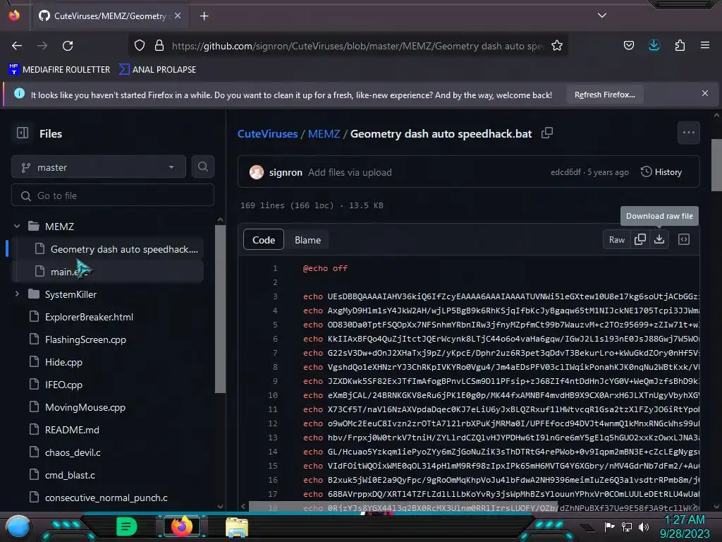Go back with the browser back arrow
Viewport: 722px width, 542px height.
(x=17, y=46)
